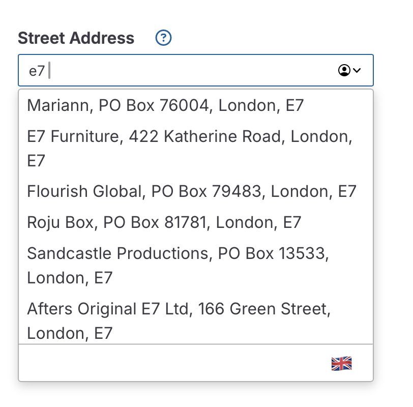
Task: Choose E7 Furniture, 422 Katherine Road
Action: (x=189, y=148)
